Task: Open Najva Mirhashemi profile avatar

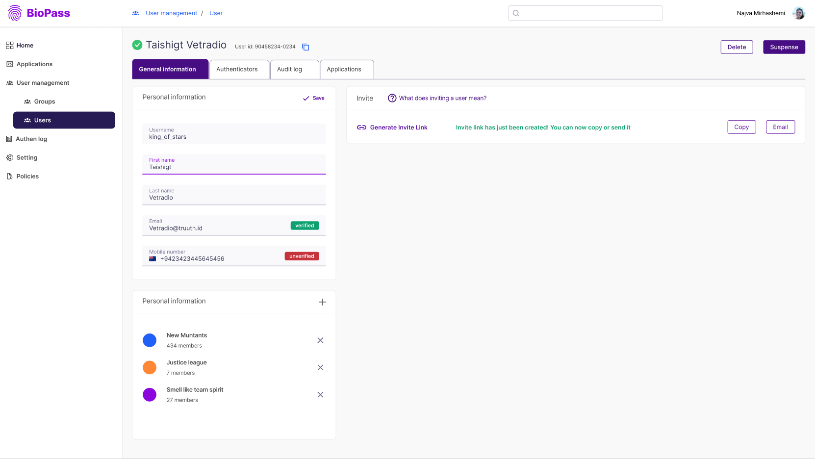Action: click(799, 13)
